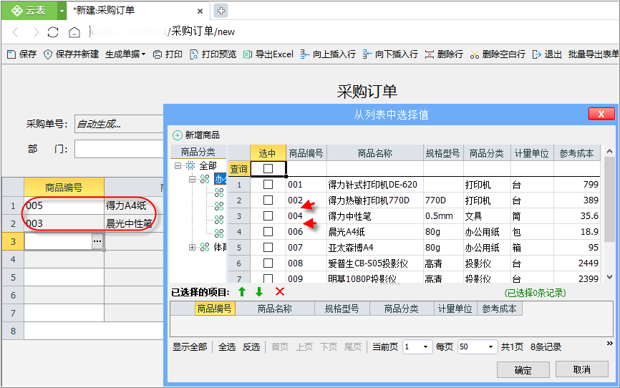
Task: Check the box for product 006
Action: pyautogui.click(x=268, y=231)
